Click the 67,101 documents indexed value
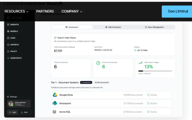This screenshot has height=120, width=192. pyautogui.click(x=58, y=51)
